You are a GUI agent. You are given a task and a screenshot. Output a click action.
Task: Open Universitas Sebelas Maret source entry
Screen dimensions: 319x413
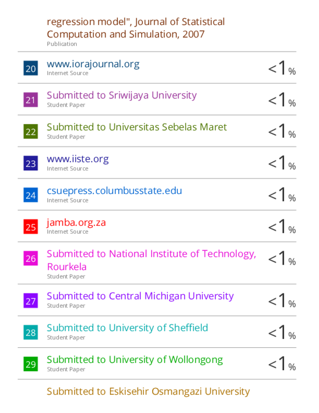[x=137, y=127]
